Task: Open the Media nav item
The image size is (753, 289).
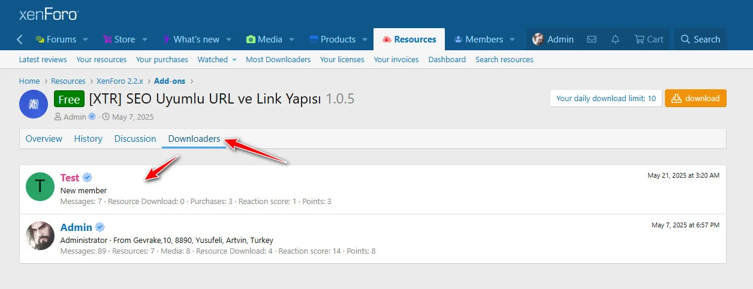Action: pyautogui.click(x=264, y=39)
